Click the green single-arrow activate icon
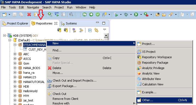 tap(91, 14)
